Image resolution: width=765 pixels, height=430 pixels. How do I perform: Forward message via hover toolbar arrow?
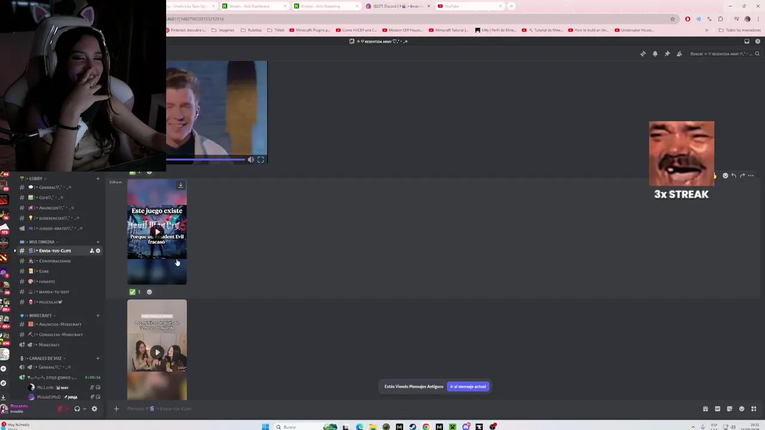[742, 176]
